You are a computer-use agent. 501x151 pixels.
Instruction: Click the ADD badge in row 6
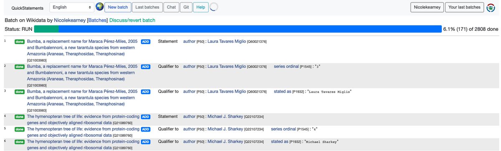pyautogui.click(x=146, y=142)
